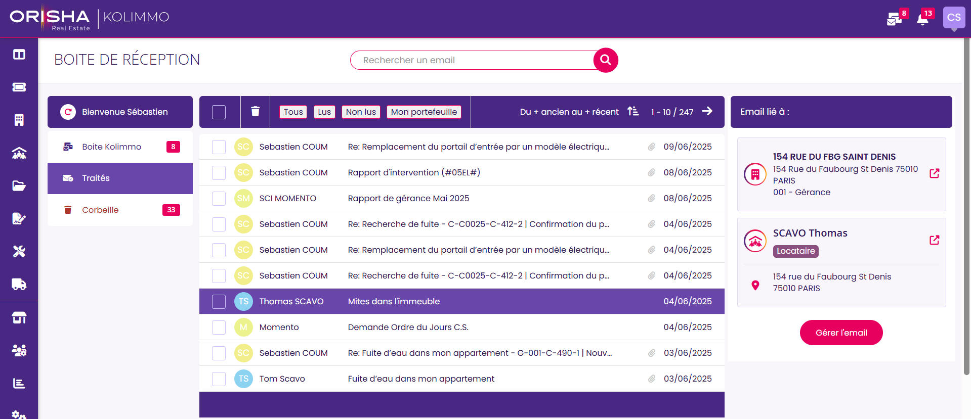Focus the Rechercher un email field

(x=473, y=60)
